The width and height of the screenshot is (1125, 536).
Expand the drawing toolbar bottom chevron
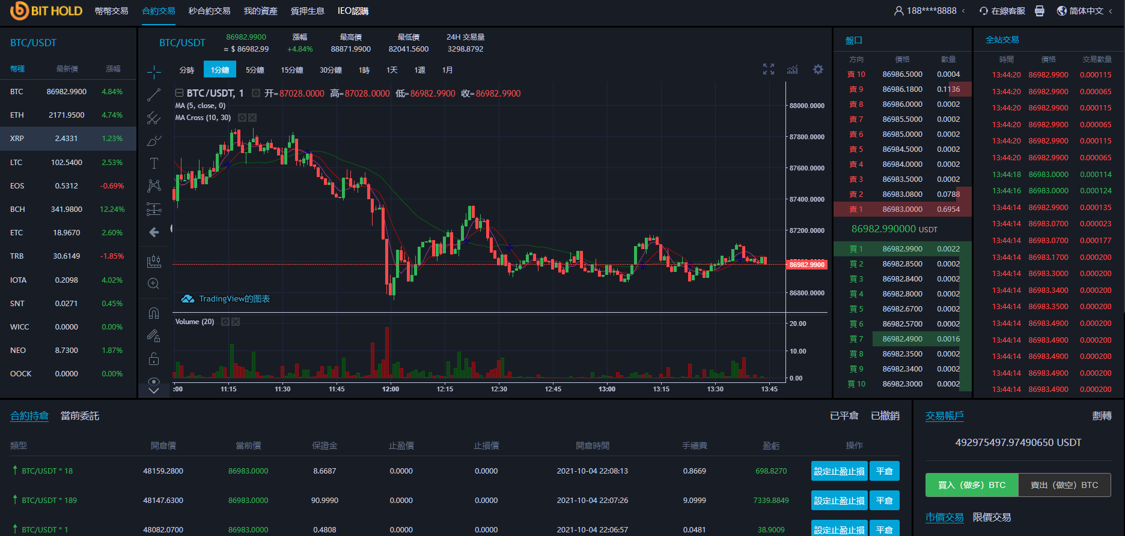pyautogui.click(x=154, y=391)
